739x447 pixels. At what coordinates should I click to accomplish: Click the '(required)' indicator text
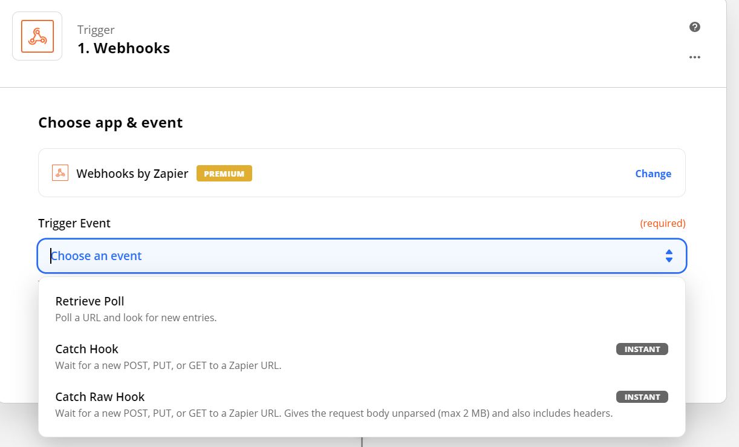(663, 223)
